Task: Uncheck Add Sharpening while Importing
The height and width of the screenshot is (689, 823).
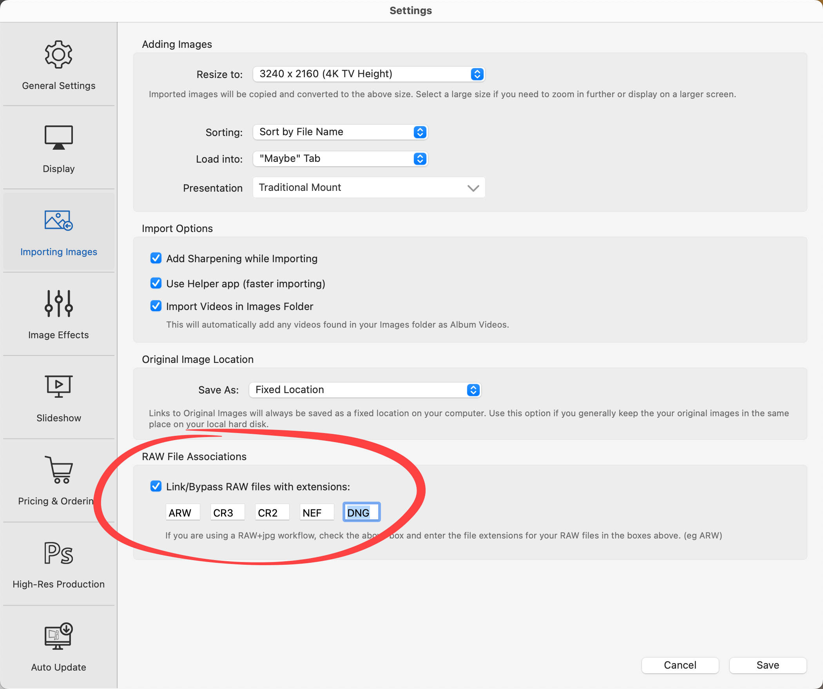Action: [156, 258]
